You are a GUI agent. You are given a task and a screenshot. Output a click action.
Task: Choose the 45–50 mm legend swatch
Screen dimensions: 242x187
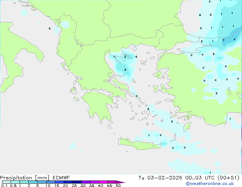coord(112,182)
